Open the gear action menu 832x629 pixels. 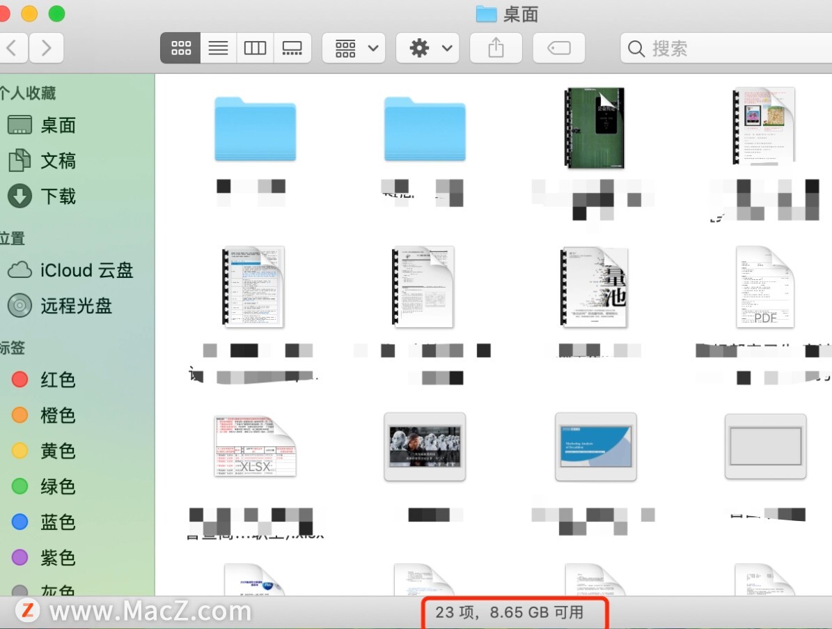click(x=427, y=48)
